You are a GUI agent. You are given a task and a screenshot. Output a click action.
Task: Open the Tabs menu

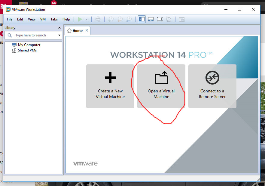pyautogui.click(x=54, y=19)
